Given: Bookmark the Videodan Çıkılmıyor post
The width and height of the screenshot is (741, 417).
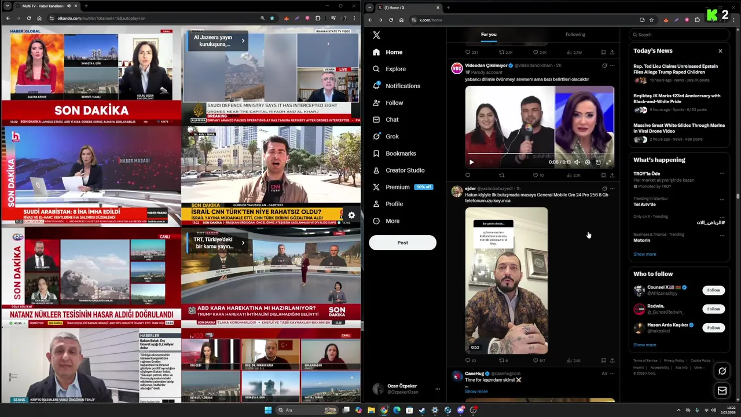Looking at the screenshot, I should [603, 175].
